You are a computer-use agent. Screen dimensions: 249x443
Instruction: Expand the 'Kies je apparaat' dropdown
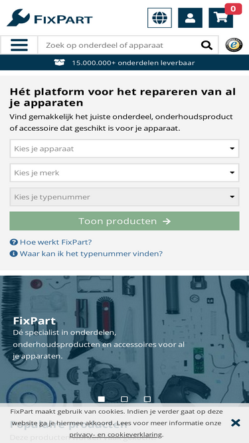pyautogui.click(x=125, y=149)
